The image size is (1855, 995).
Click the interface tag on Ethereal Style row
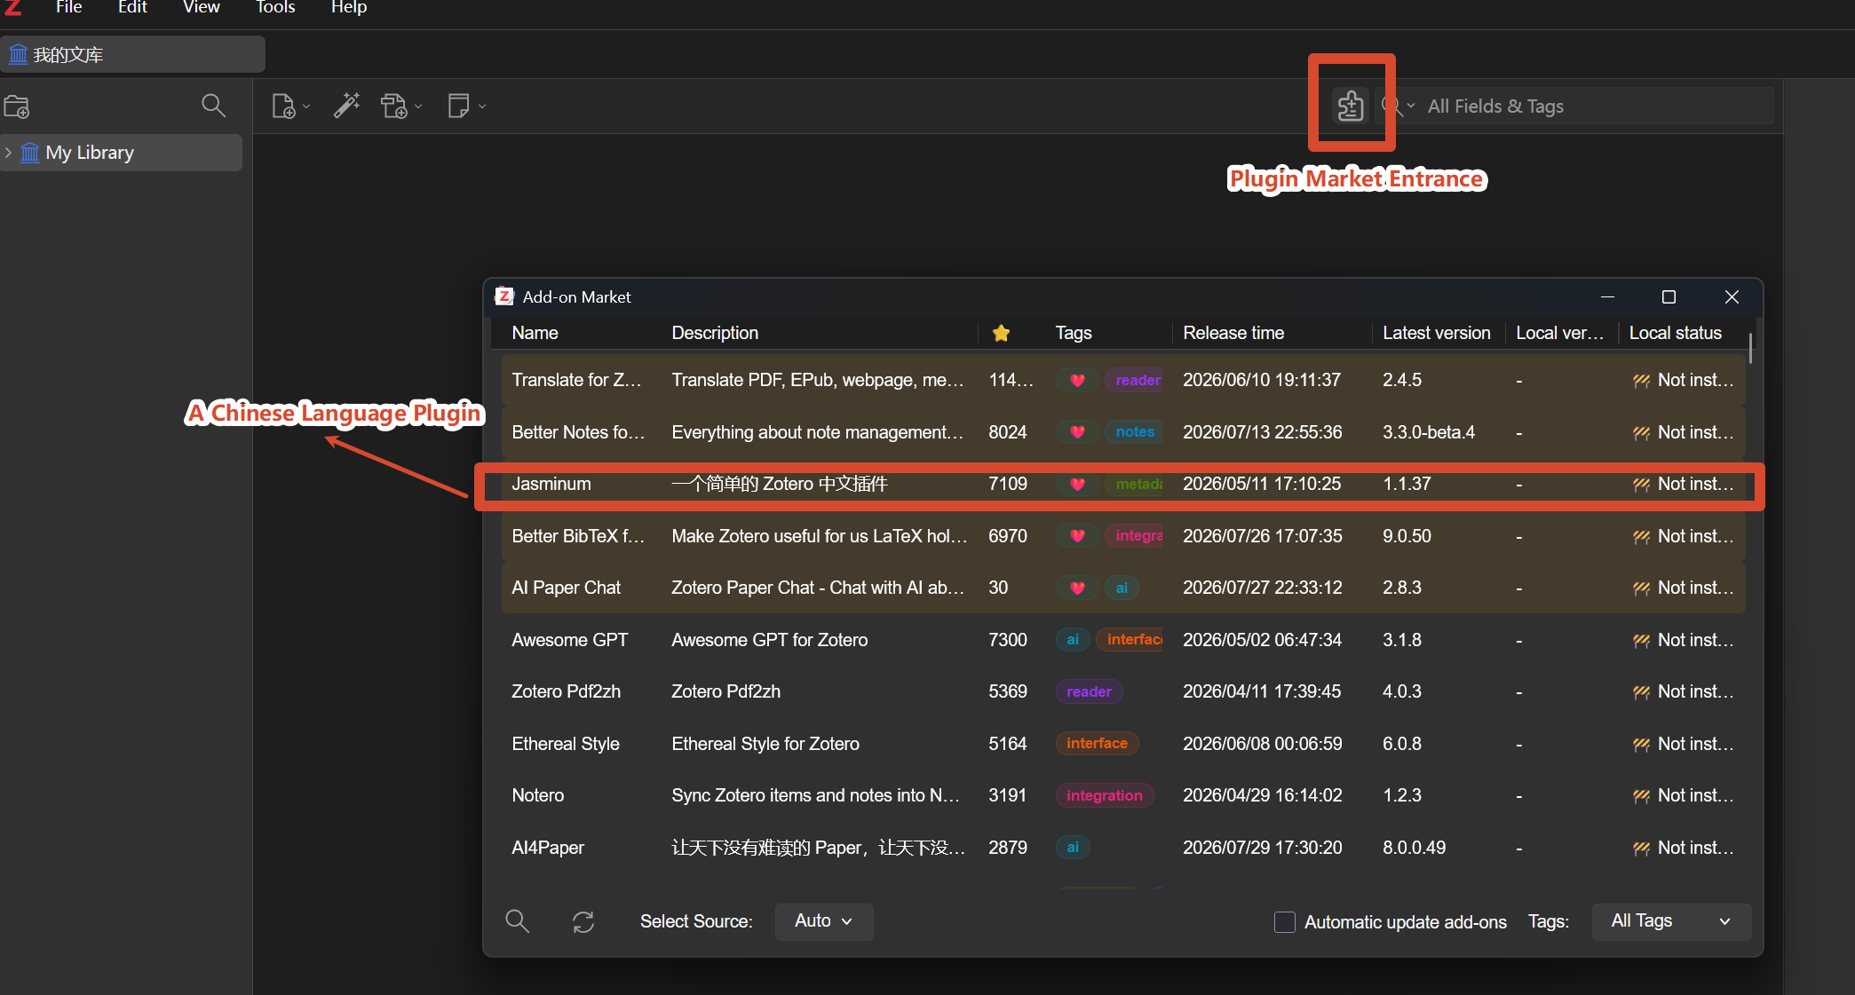click(1097, 744)
